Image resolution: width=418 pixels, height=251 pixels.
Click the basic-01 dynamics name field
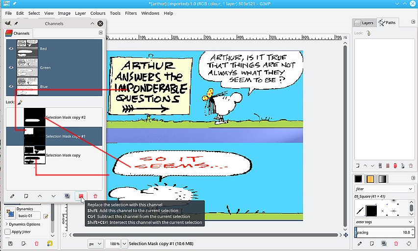(x=28, y=216)
